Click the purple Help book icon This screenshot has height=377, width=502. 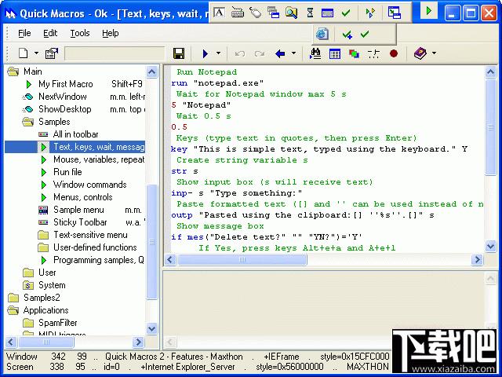click(420, 53)
